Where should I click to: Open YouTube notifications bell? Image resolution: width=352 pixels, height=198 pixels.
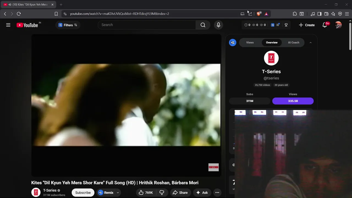point(325,25)
